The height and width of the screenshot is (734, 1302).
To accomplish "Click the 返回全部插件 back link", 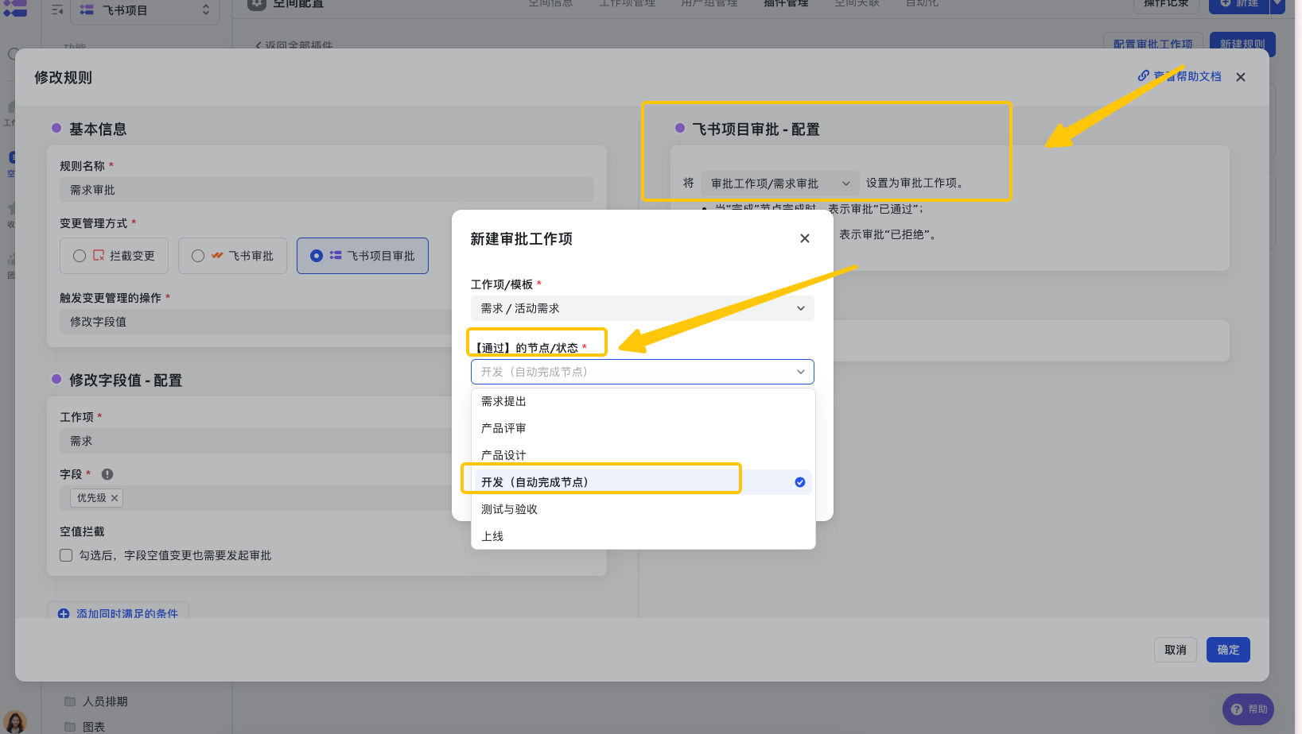I will 293,45.
